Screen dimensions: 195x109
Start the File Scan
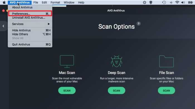166,91
